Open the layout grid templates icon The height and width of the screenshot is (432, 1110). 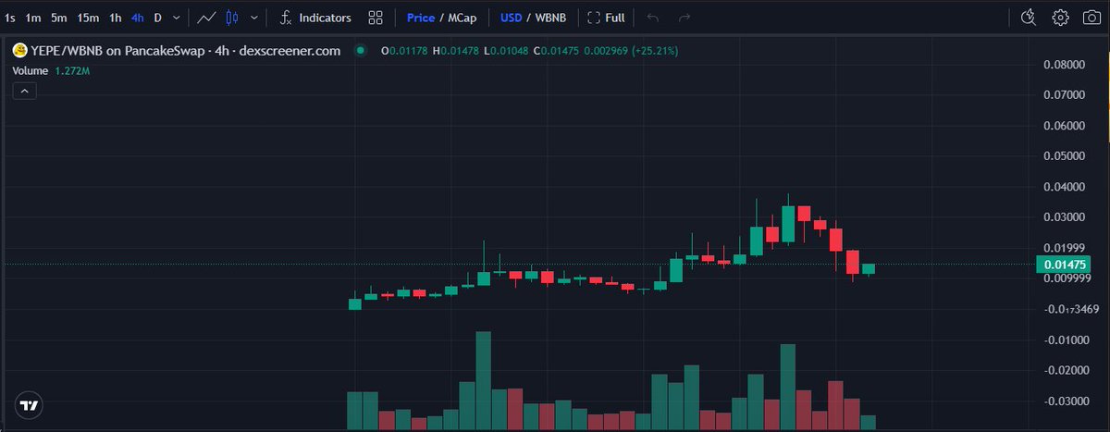376,18
